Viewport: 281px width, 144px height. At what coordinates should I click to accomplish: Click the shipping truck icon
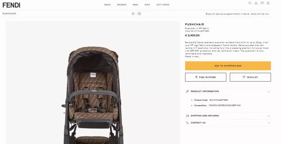point(187,116)
